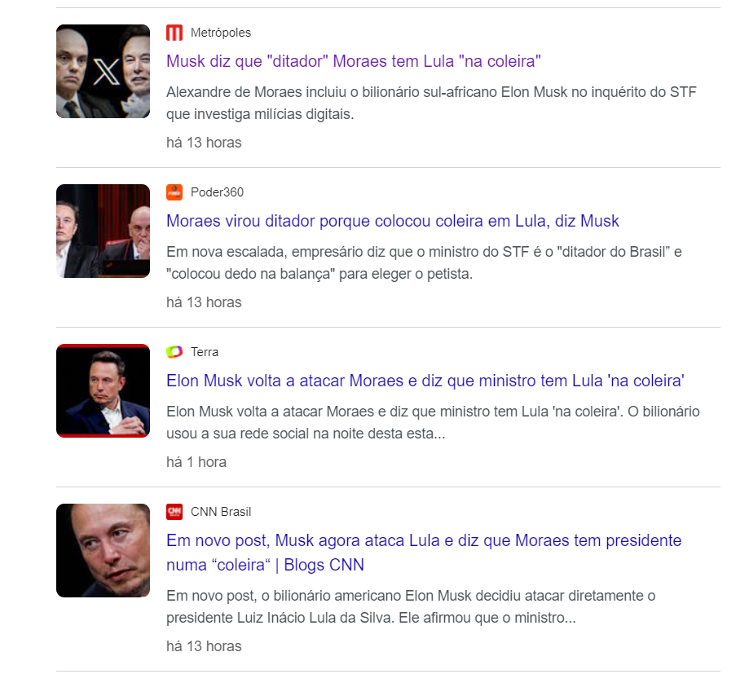Image resolution: width=749 pixels, height=674 pixels.
Task: Click the Poder360 source logo icon
Action: [x=174, y=192]
